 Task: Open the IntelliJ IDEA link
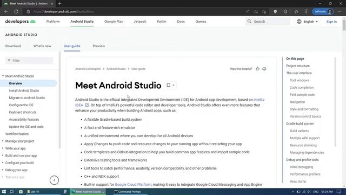click(259, 100)
